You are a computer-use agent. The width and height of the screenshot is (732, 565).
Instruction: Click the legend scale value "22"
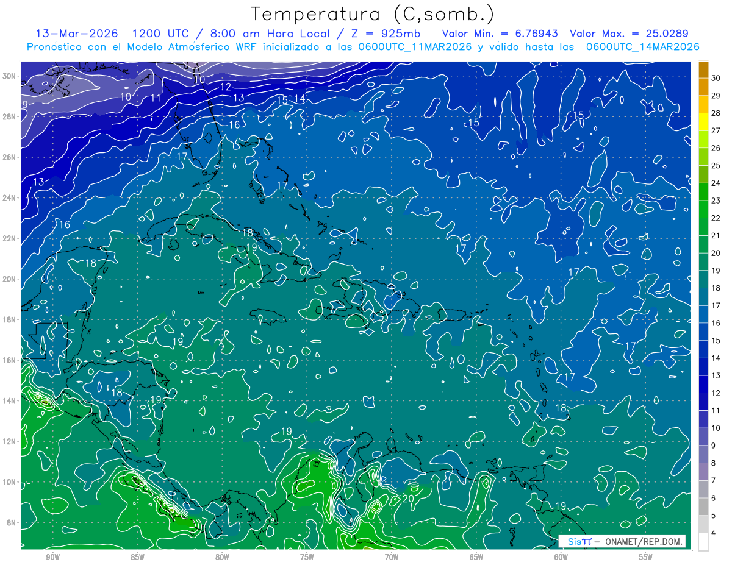(x=716, y=218)
